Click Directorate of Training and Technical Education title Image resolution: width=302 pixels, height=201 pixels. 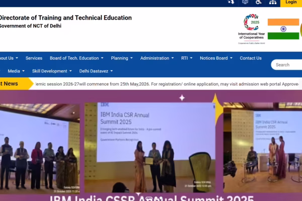click(x=65, y=18)
